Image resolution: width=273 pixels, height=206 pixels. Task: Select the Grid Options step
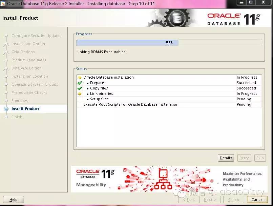pyautogui.click(x=23, y=52)
